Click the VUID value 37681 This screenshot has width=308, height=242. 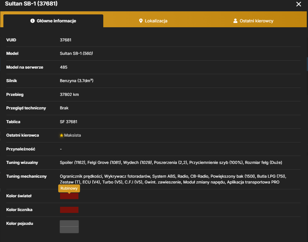coord(66,40)
